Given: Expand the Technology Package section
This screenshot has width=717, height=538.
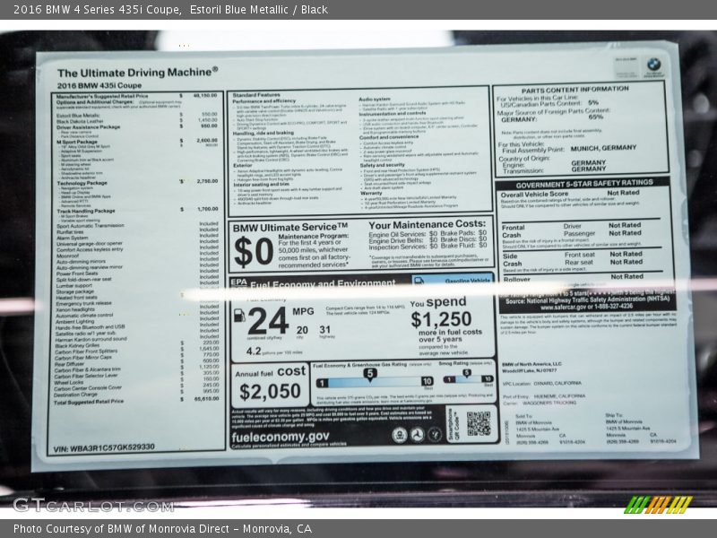Looking at the screenshot, I should tap(82, 182).
